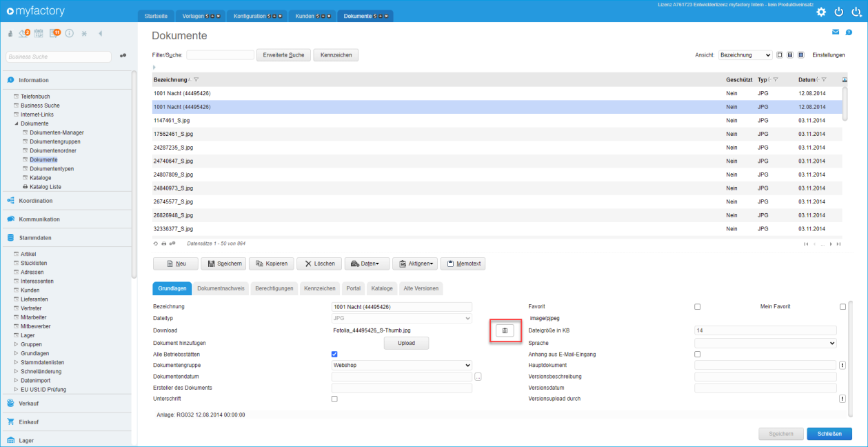Viewport: 868px width, 447px height.
Task: Expand the Grundlagen tree node in sidebar
Action: click(16, 353)
